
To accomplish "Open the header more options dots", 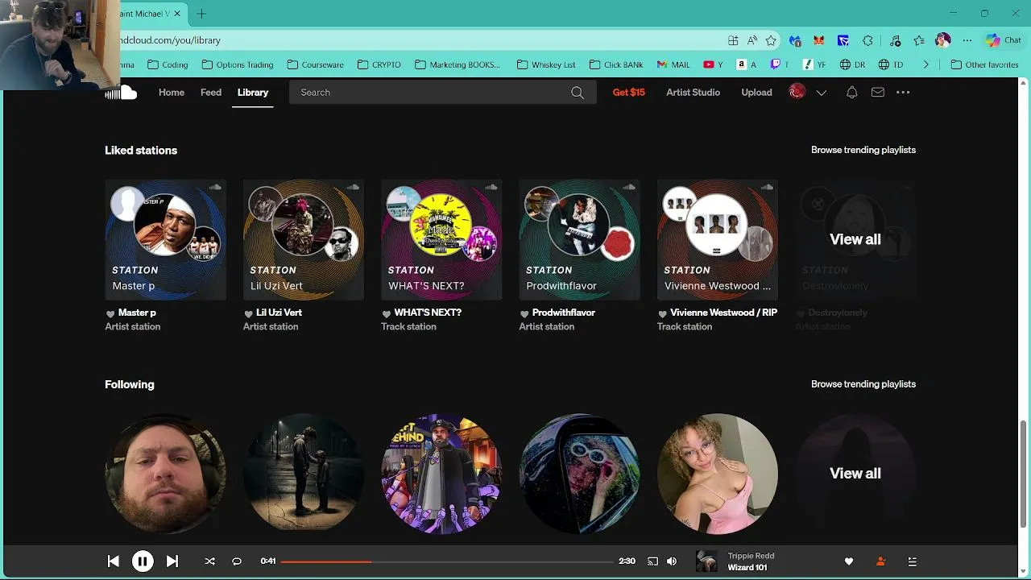I will pyautogui.click(x=903, y=93).
